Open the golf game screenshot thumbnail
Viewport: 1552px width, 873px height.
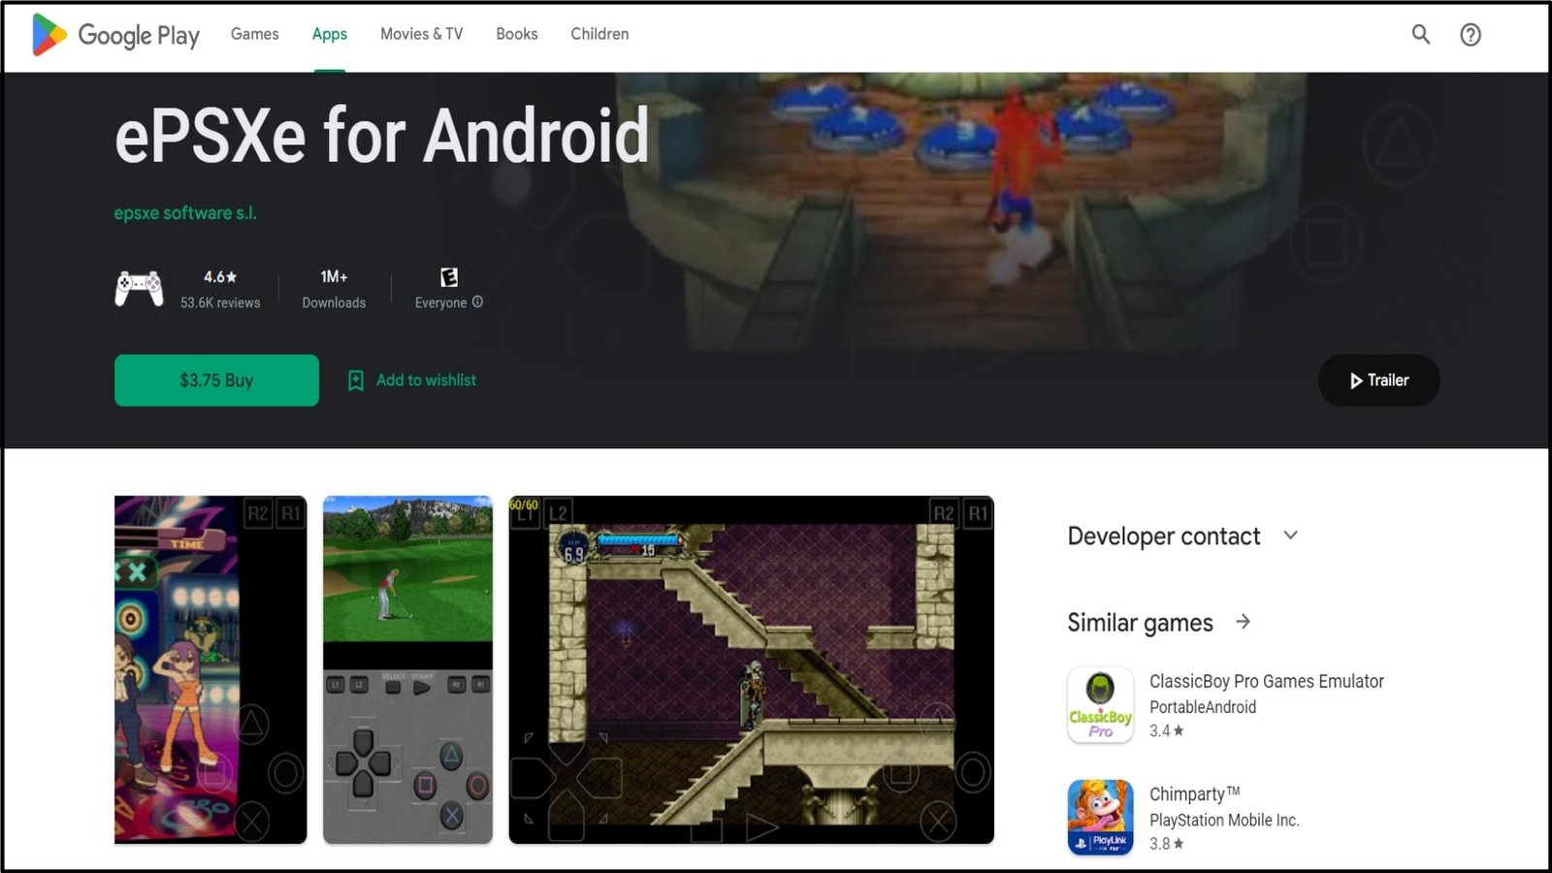(407, 669)
